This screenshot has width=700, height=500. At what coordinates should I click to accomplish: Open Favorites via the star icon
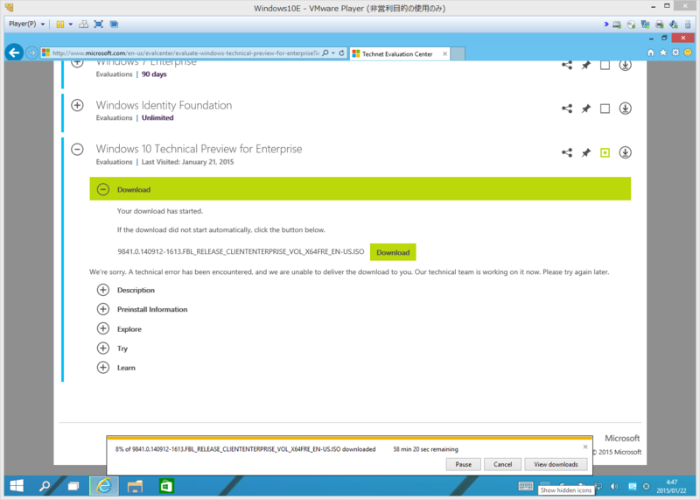coord(663,53)
